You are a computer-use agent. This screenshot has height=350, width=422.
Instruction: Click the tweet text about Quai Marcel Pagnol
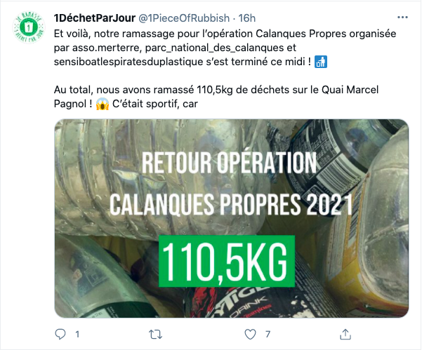pos(216,97)
